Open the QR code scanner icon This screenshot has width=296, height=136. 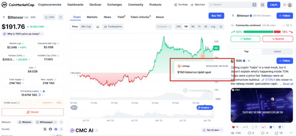point(262,5)
